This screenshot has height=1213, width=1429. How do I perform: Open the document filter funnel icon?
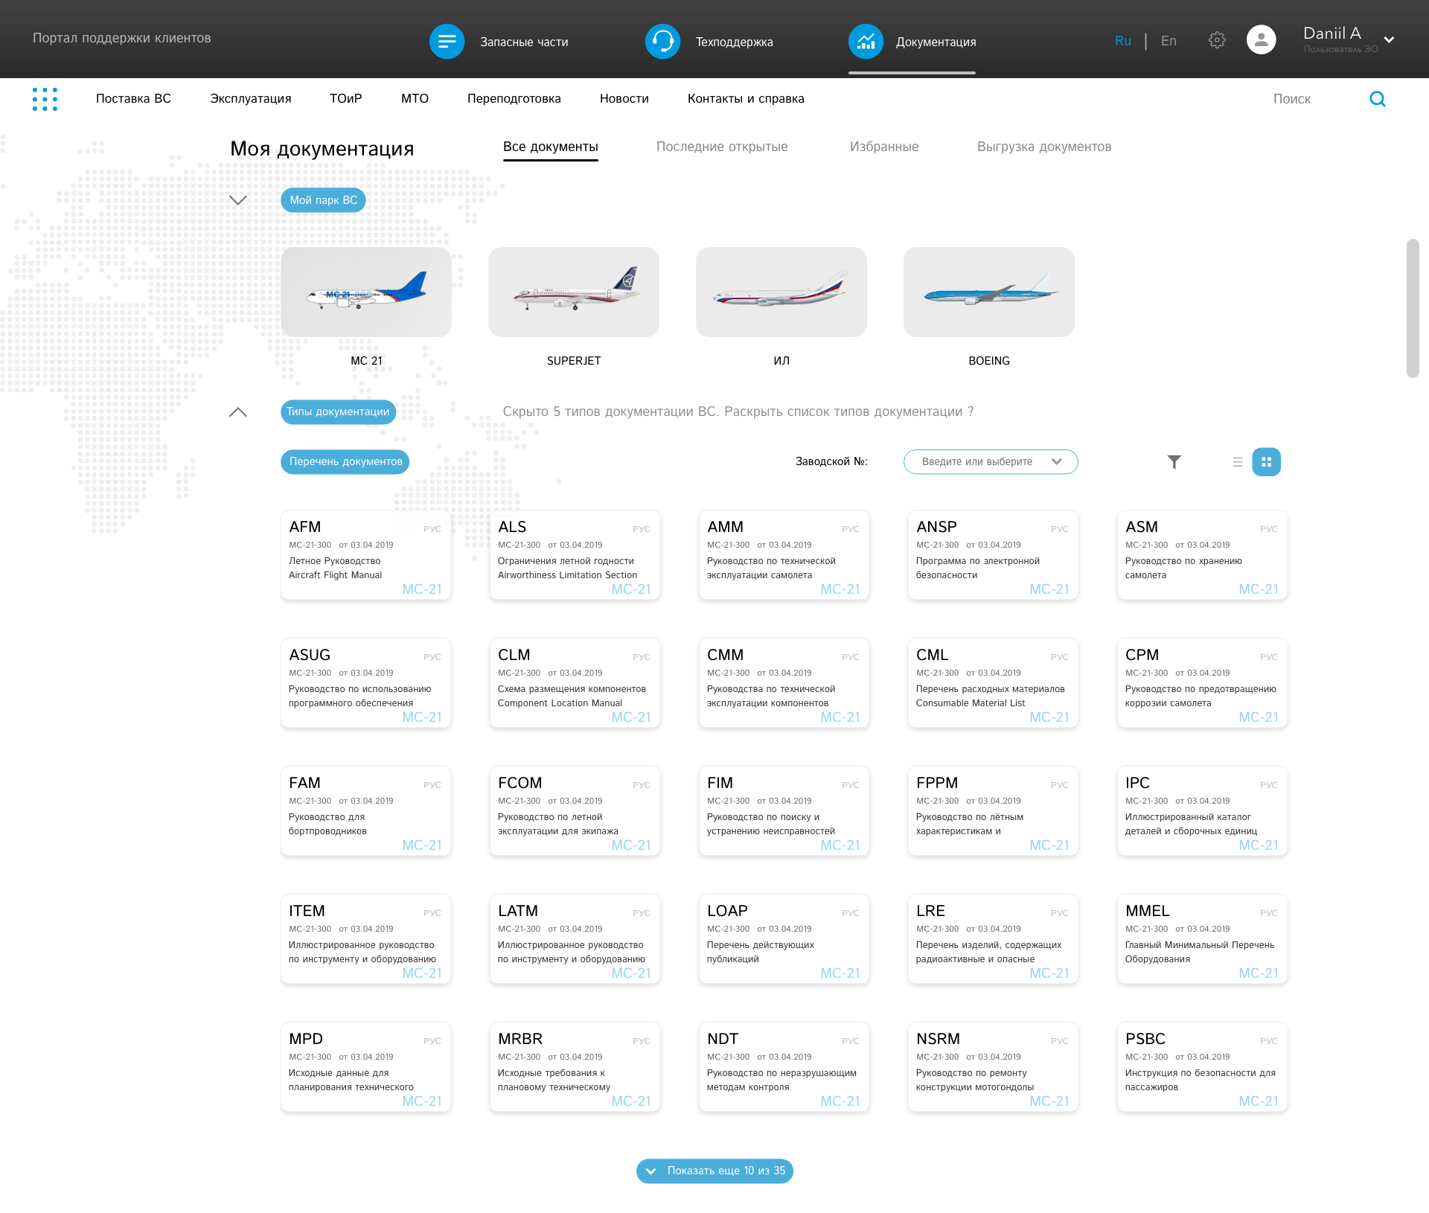click(1174, 462)
